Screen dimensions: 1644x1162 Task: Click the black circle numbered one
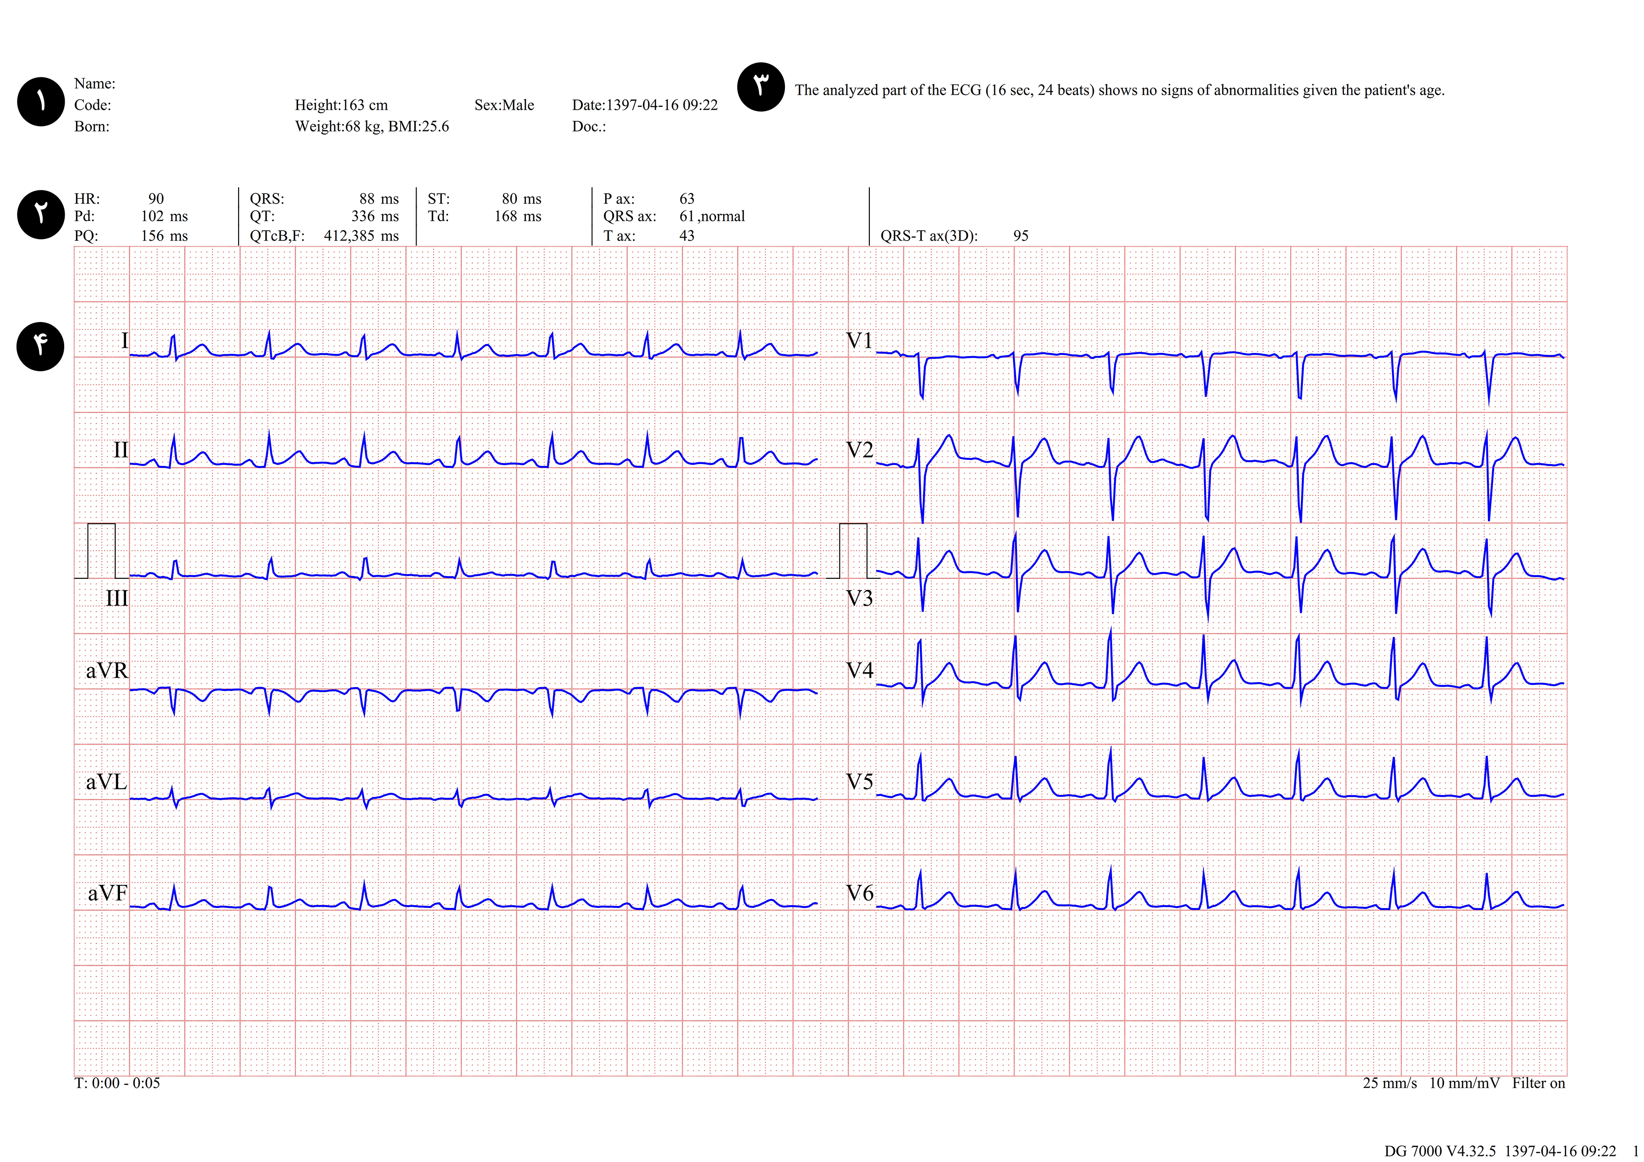[41, 102]
